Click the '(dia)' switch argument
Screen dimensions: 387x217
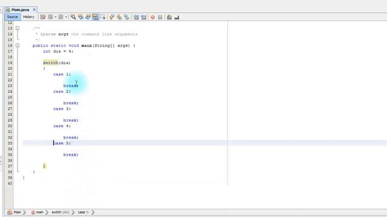point(65,63)
